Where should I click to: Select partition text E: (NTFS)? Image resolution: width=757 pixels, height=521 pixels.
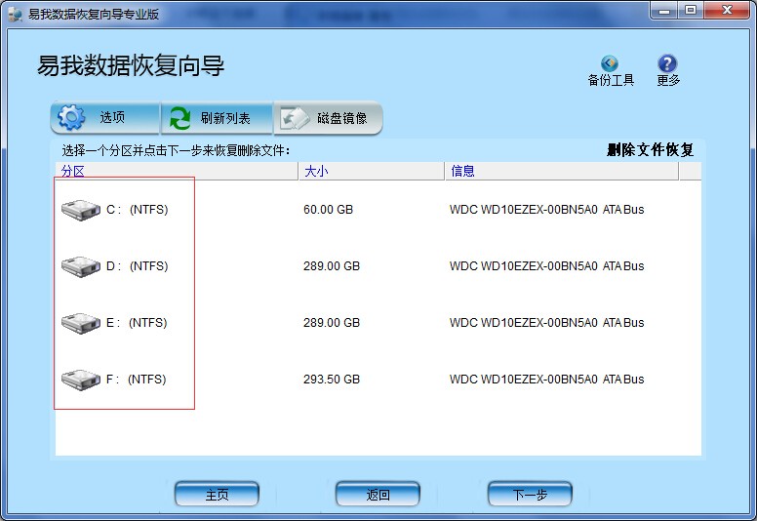tap(137, 323)
